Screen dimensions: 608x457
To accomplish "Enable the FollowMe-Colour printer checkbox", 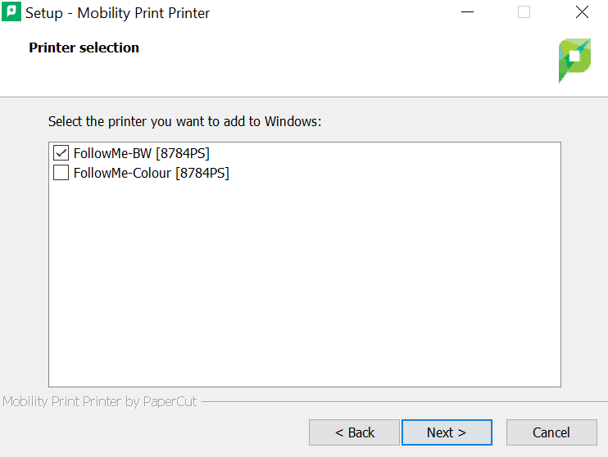I will pyautogui.click(x=61, y=173).
